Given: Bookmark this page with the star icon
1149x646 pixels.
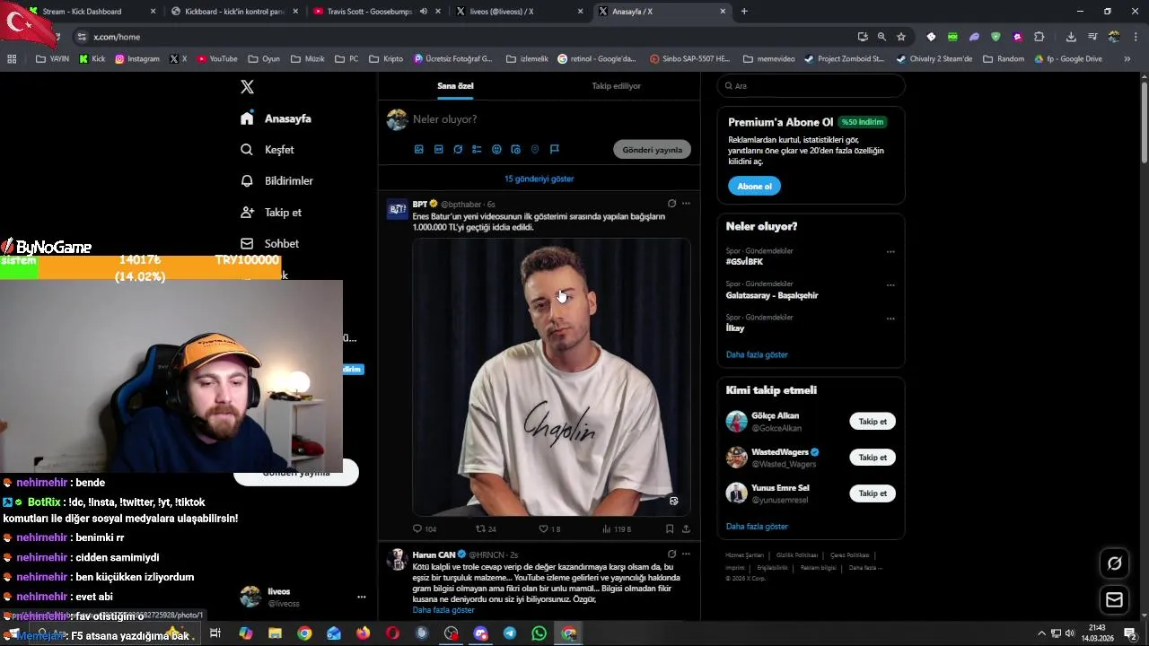Looking at the screenshot, I should pos(901,37).
